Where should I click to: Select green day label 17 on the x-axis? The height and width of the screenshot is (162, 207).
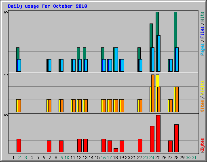coord(109,158)
